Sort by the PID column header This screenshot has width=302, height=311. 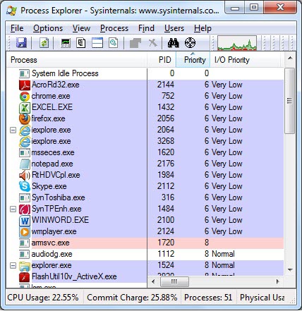tap(162, 60)
